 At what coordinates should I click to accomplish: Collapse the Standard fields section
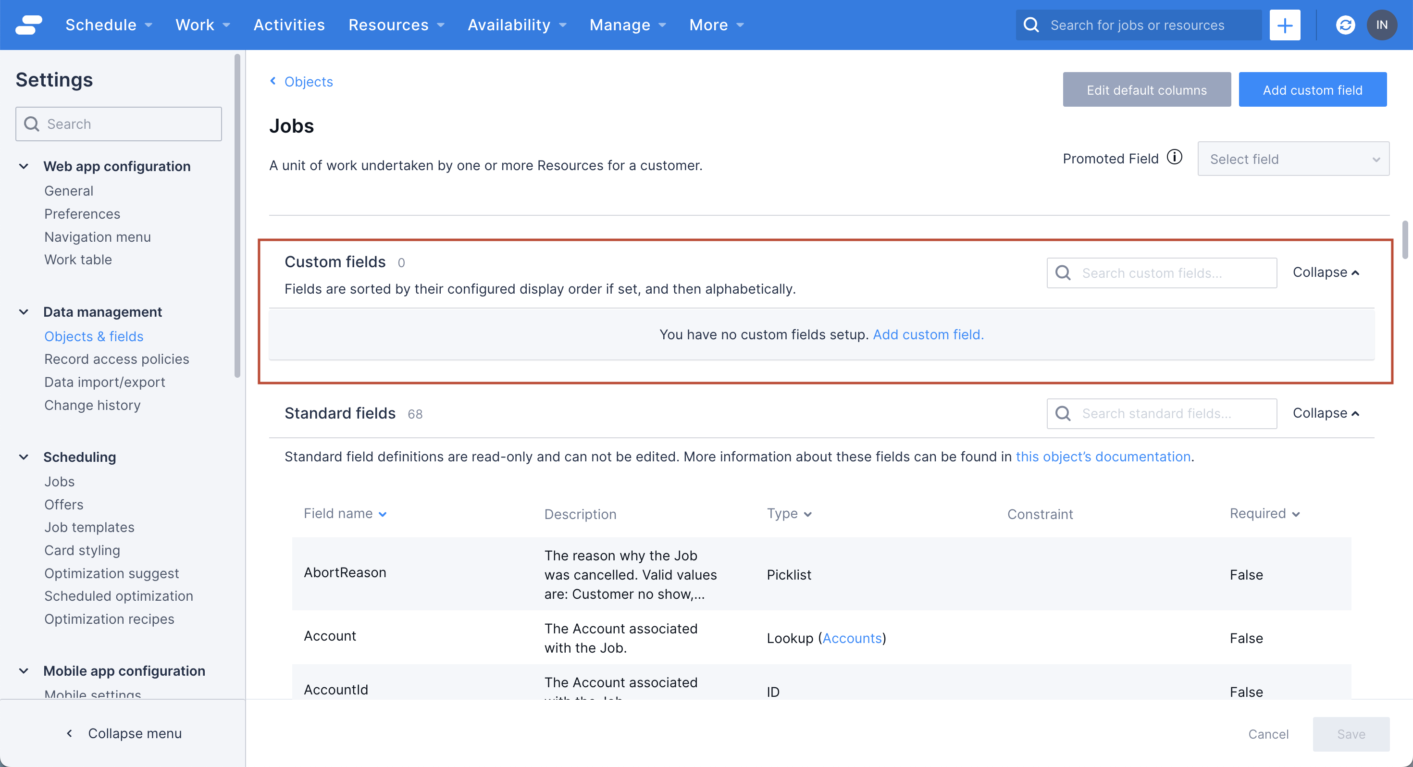coord(1326,413)
